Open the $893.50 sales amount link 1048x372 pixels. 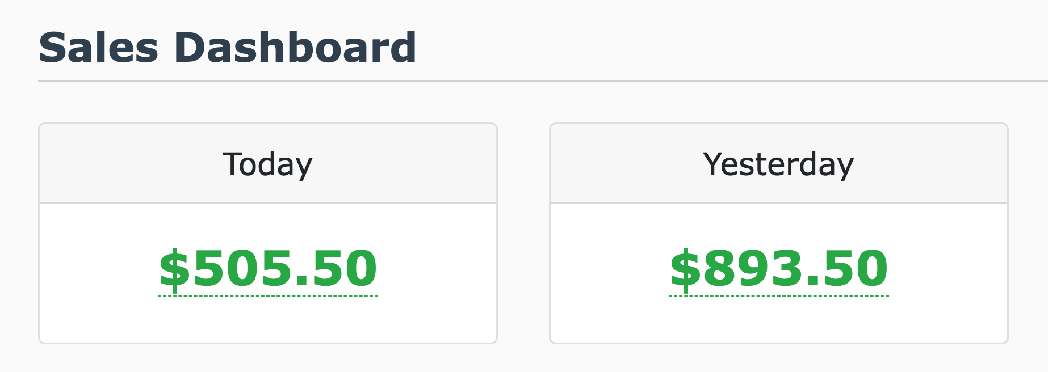click(x=779, y=268)
